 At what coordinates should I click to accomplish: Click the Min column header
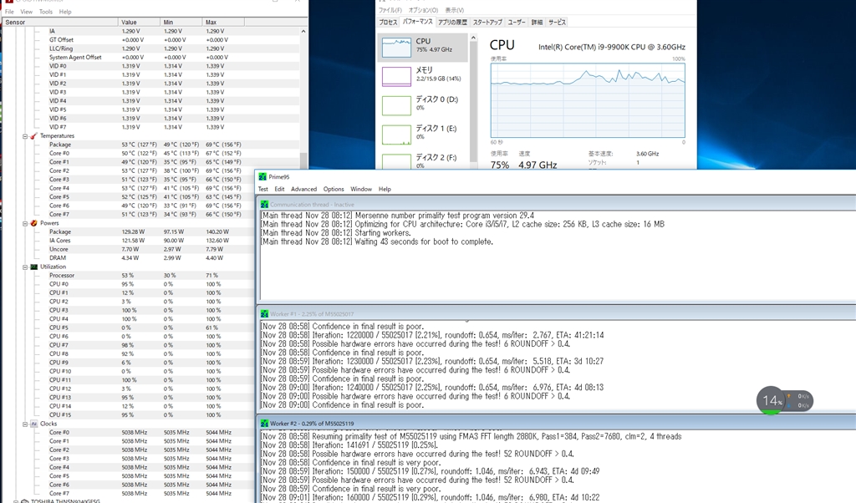(181, 22)
